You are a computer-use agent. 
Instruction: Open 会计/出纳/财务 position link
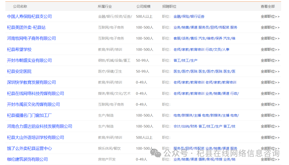185,126
